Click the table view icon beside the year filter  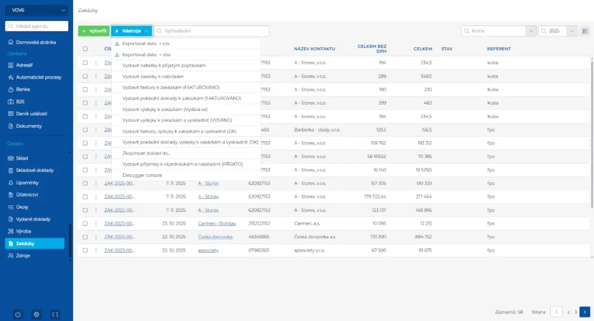pos(585,31)
